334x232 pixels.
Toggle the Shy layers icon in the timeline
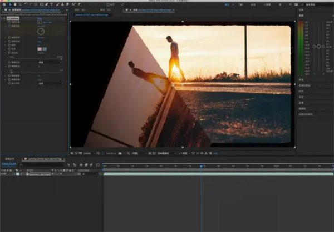pos(81,165)
